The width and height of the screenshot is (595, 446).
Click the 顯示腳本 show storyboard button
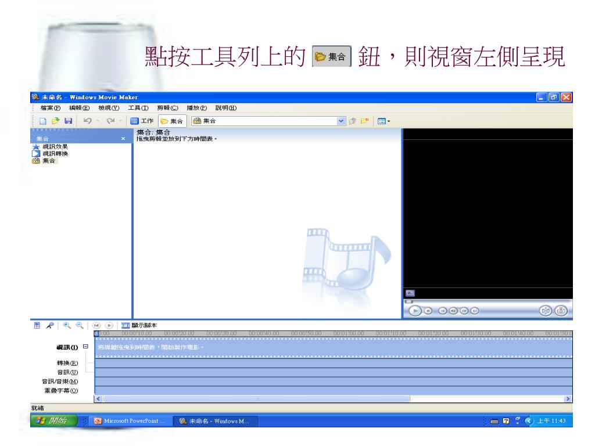tap(139, 325)
